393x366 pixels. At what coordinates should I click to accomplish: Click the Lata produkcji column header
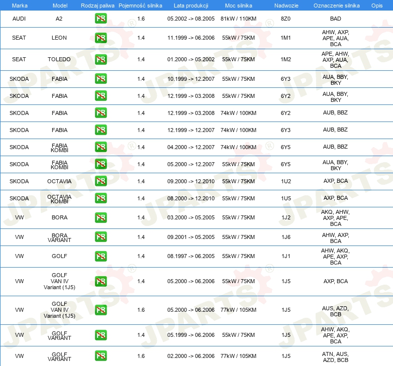pos(191,6)
